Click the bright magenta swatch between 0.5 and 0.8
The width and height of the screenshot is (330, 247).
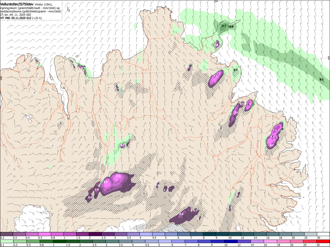(x=44, y=234)
